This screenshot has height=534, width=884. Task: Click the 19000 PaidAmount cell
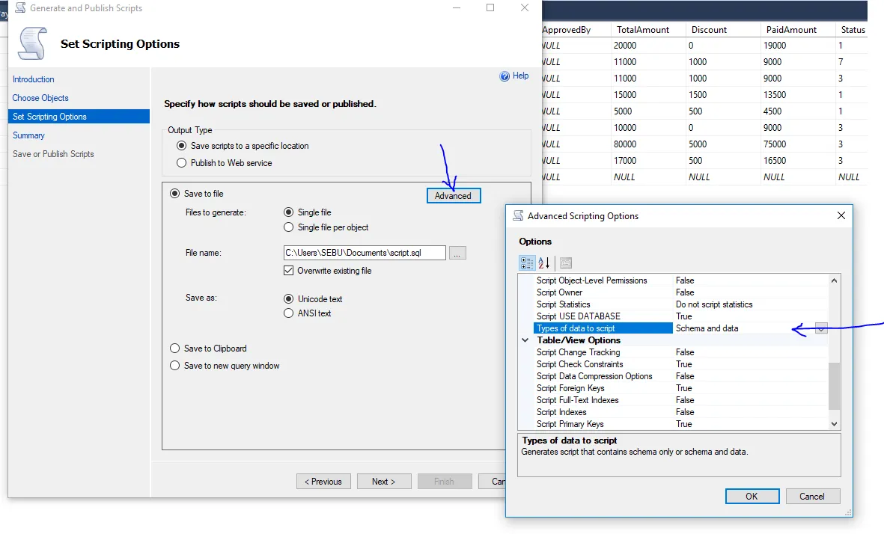pyautogui.click(x=798, y=46)
